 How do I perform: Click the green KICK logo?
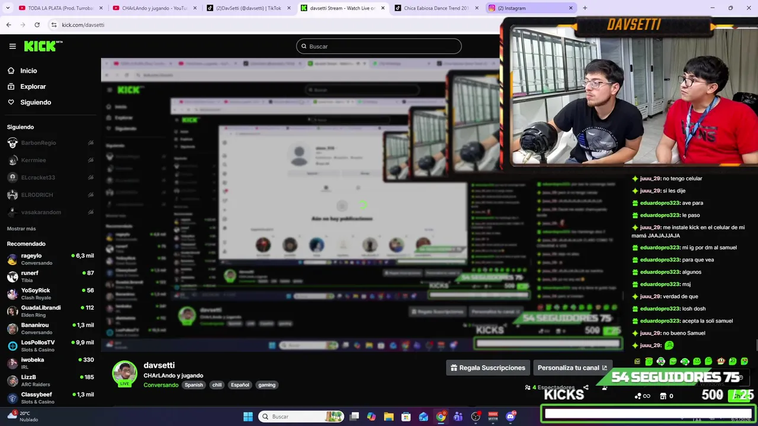click(x=43, y=46)
